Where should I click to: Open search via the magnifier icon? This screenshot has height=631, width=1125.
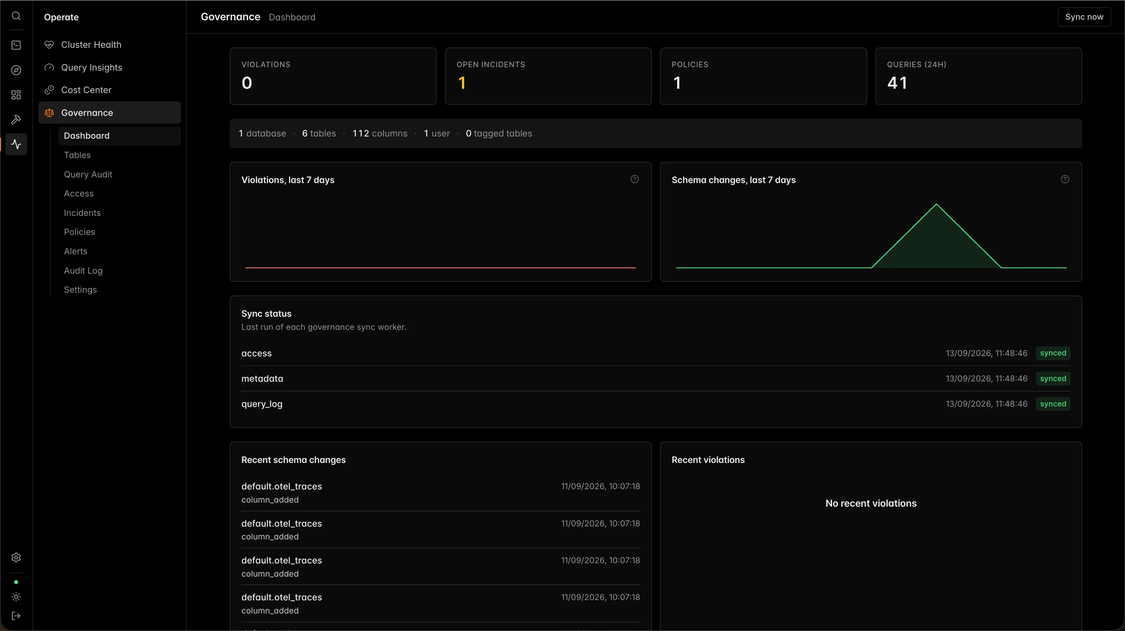pos(16,16)
